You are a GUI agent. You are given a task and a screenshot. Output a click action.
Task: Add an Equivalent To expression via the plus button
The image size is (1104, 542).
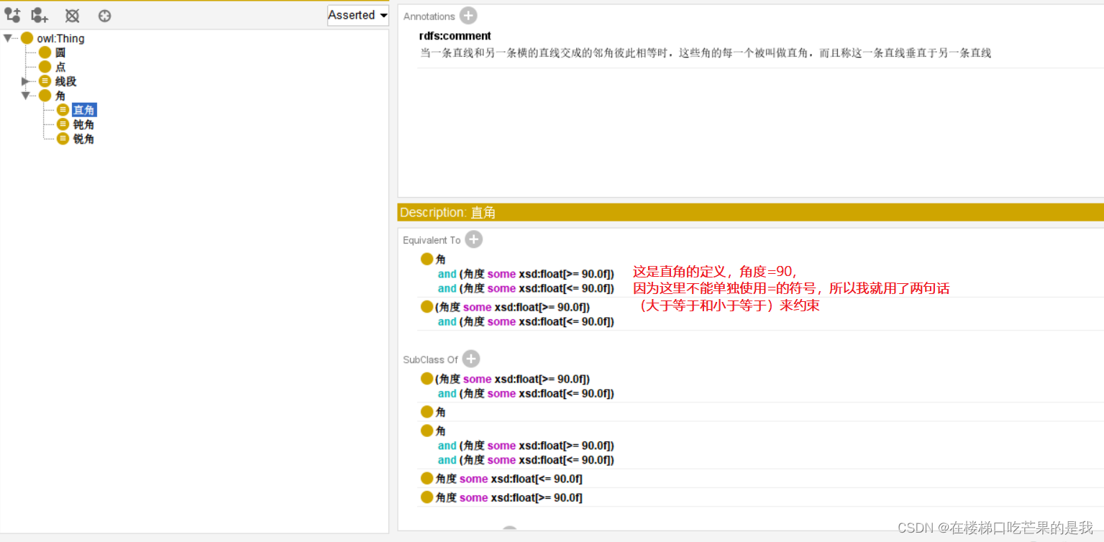point(473,239)
